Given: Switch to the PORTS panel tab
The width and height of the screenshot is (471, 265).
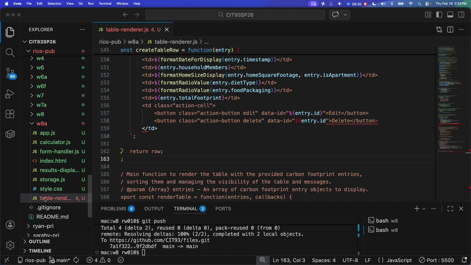Looking at the screenshot, I should 223,209.
